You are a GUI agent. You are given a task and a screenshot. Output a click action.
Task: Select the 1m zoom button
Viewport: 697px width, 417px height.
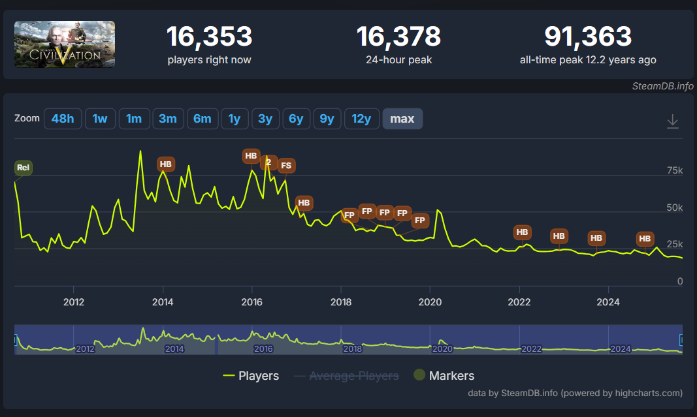click(134, 119)
